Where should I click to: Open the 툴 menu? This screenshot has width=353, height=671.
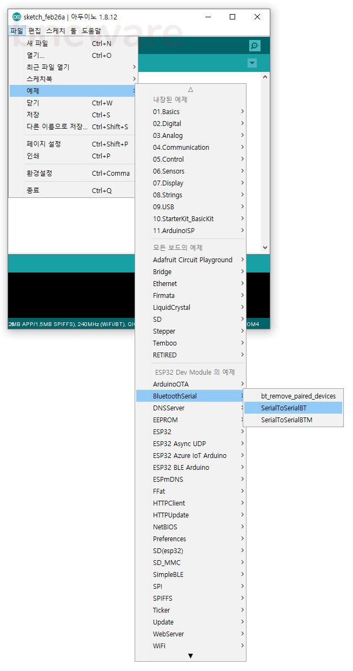[74, 31]
